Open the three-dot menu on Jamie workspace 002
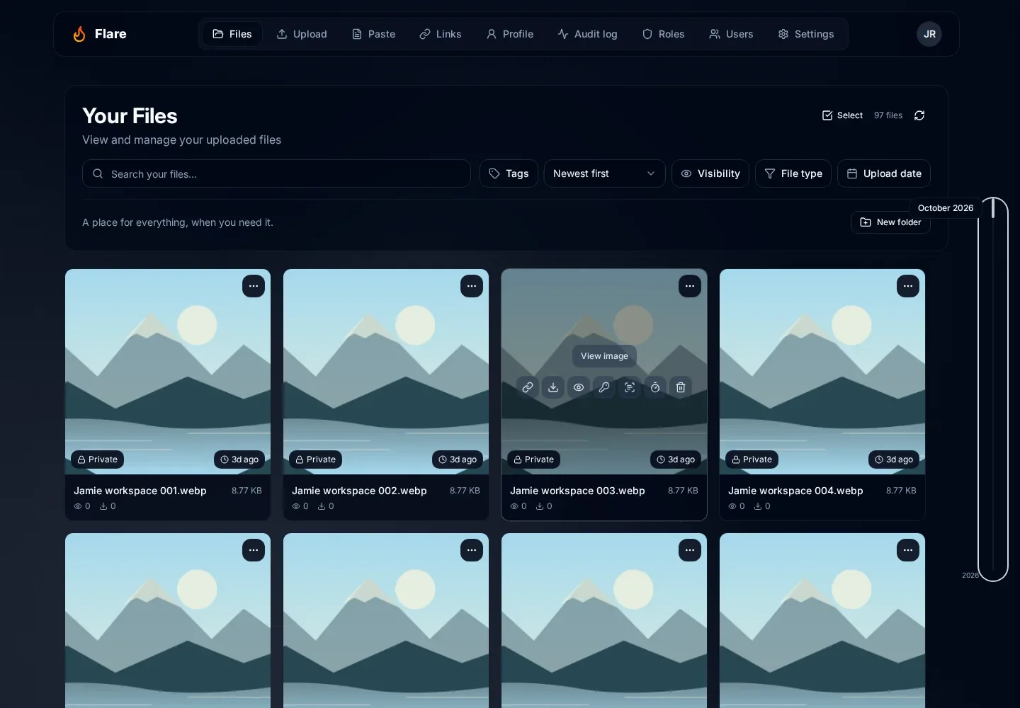1020x708 pixels. (x=472, y=286)
